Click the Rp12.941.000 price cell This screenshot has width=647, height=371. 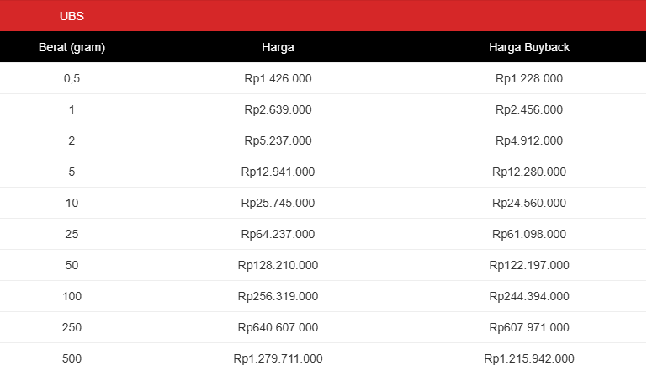tap(278, 172)
